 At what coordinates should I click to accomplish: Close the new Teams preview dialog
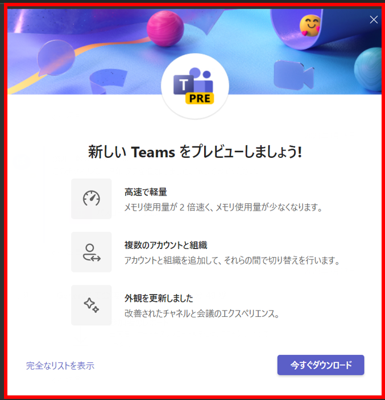point(374,19)
